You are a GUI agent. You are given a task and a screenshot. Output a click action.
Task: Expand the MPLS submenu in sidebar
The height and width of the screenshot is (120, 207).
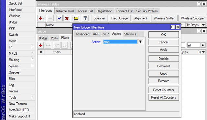pyautogui.click(x=32, y=53)
